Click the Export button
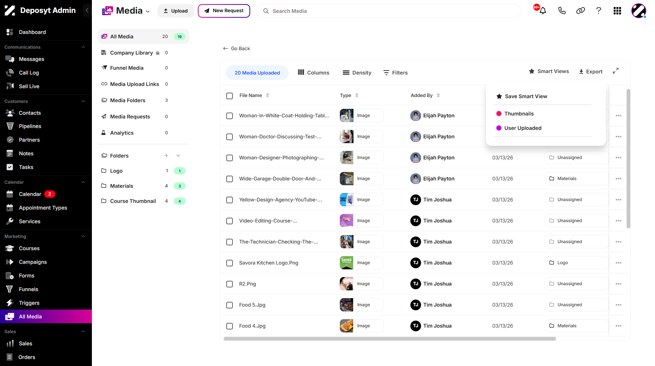This screenshot has height=366, width=655. (590, 72)
